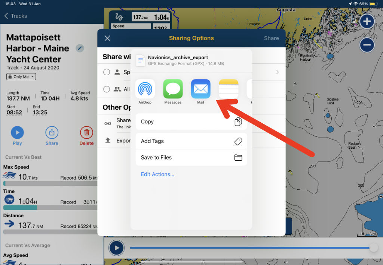The width and height of the screenshot is (383, 265).
Task: Open Messages from the share sheet
Action: (x=173, y=89)
